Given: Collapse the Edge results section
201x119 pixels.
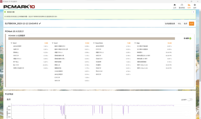Looking at the screenshot, I should pos(135,43).
